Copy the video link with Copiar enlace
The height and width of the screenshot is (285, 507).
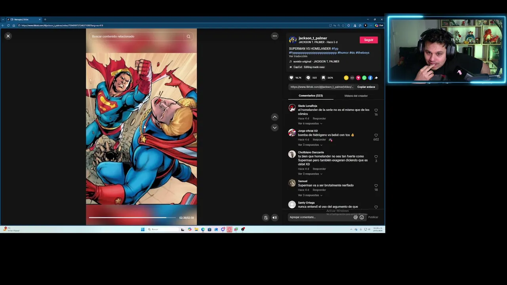click(x=366, y=87)
